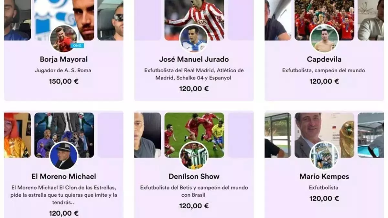The width and height of the screenshot is (388, 218).
Task: View the Atlético striped jersey photo thumbnail
Action: coord(194,20)
